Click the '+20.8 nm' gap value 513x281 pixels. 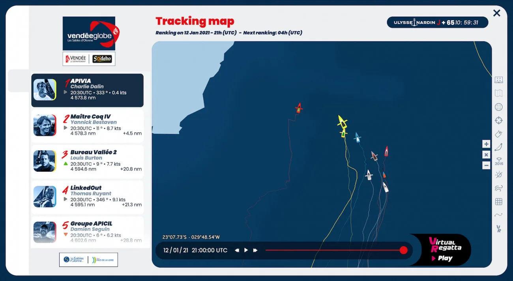(x=131, y=169)
